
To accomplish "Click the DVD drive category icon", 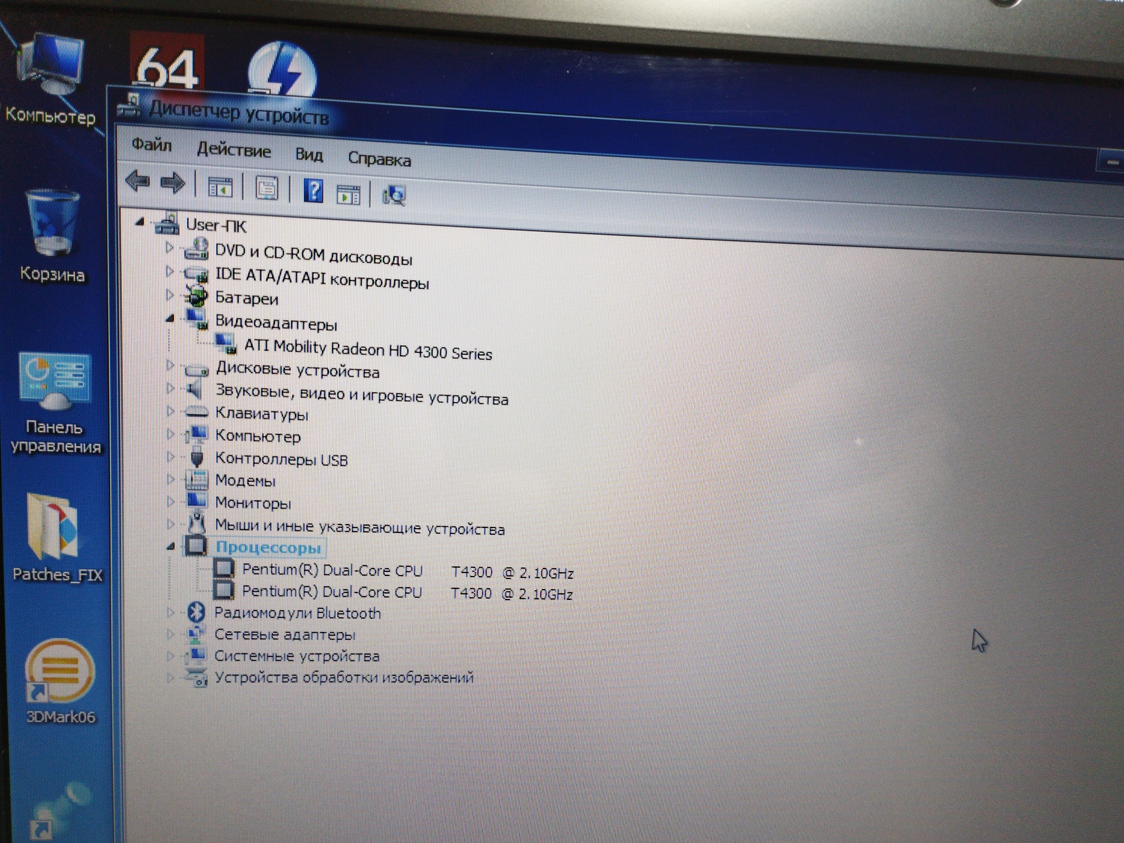I will [196, 249].
